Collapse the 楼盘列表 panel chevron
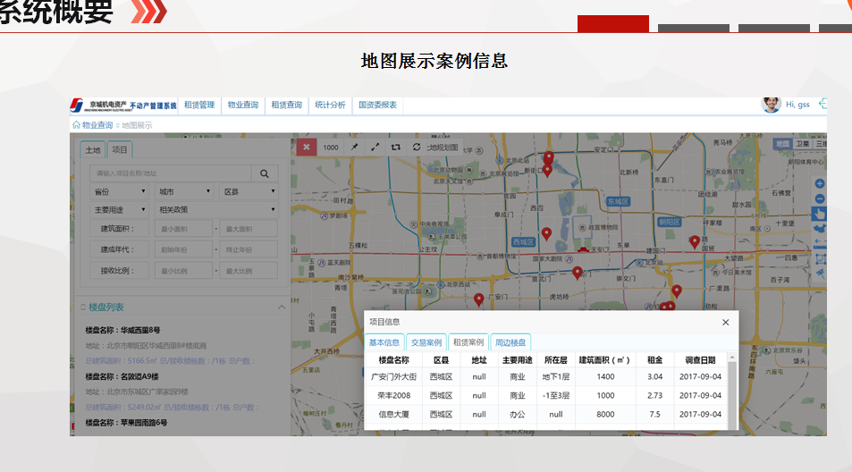The image size is (852, 472). pos(282,308)
